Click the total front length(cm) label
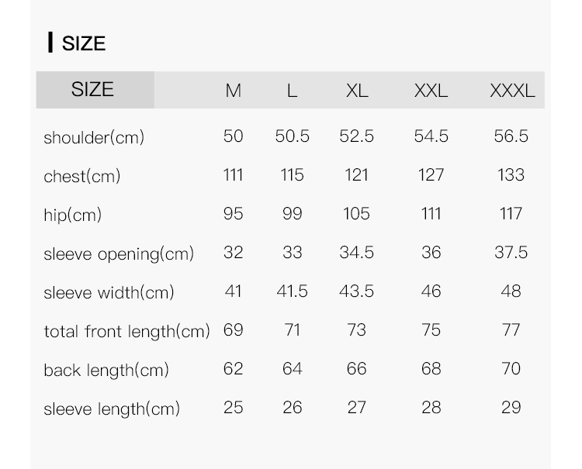The width and height of the screenshot is (582, 469). (126, 332)
